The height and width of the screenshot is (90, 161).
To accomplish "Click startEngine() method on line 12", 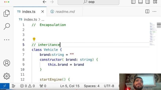I will [x=53, y=79].
